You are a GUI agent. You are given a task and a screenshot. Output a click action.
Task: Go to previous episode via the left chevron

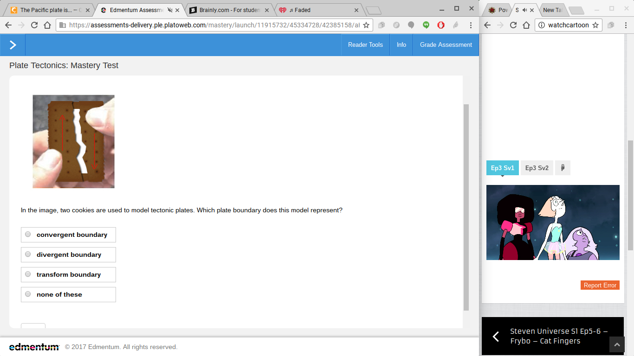[496, 337]
